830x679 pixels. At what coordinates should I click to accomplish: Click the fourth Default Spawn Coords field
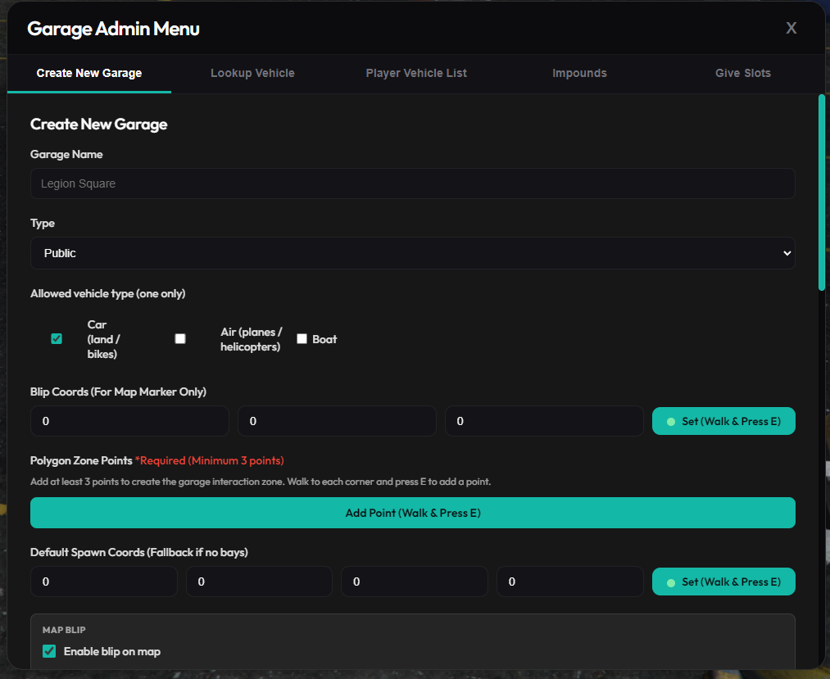(x=570, y=582)
